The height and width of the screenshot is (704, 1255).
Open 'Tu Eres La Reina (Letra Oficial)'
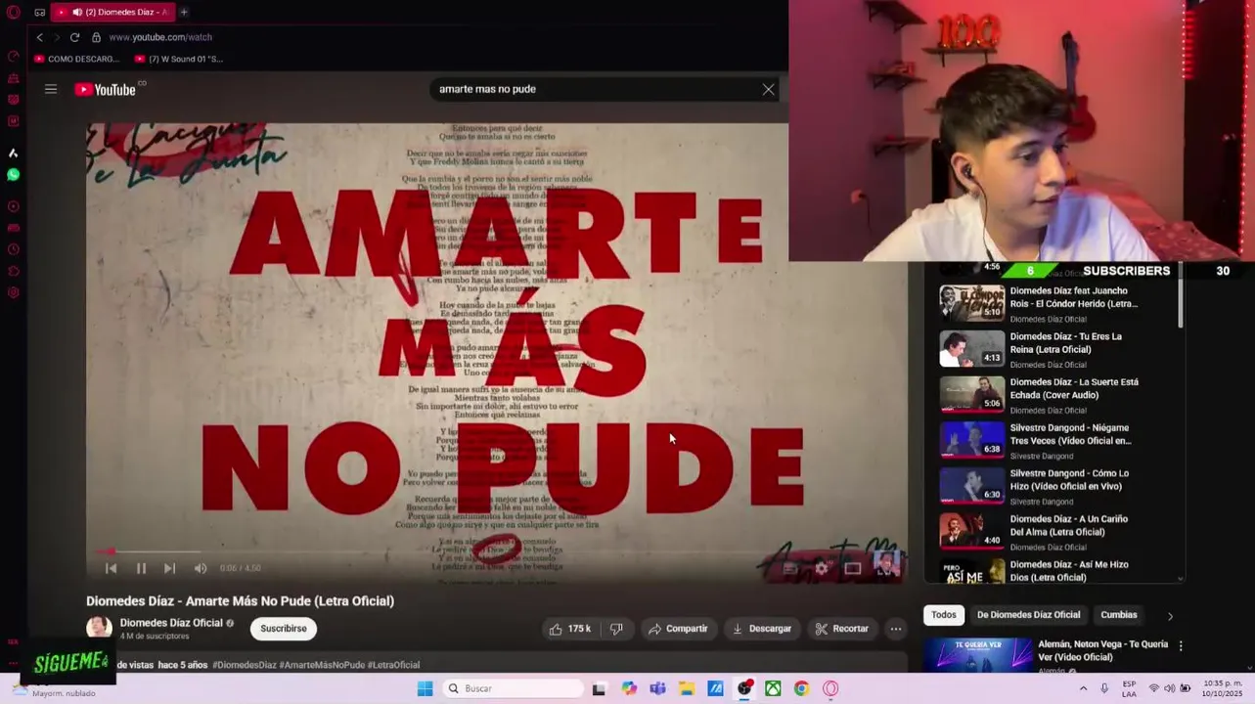point(1065,343)
